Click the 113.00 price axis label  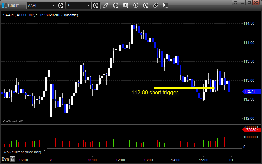tap(249, 80)
